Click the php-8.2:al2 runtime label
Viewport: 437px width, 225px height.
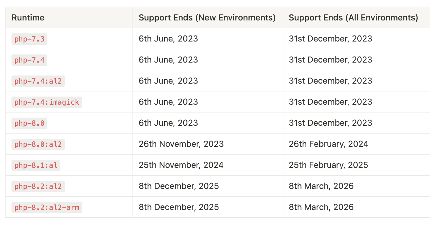click(38, 186)
